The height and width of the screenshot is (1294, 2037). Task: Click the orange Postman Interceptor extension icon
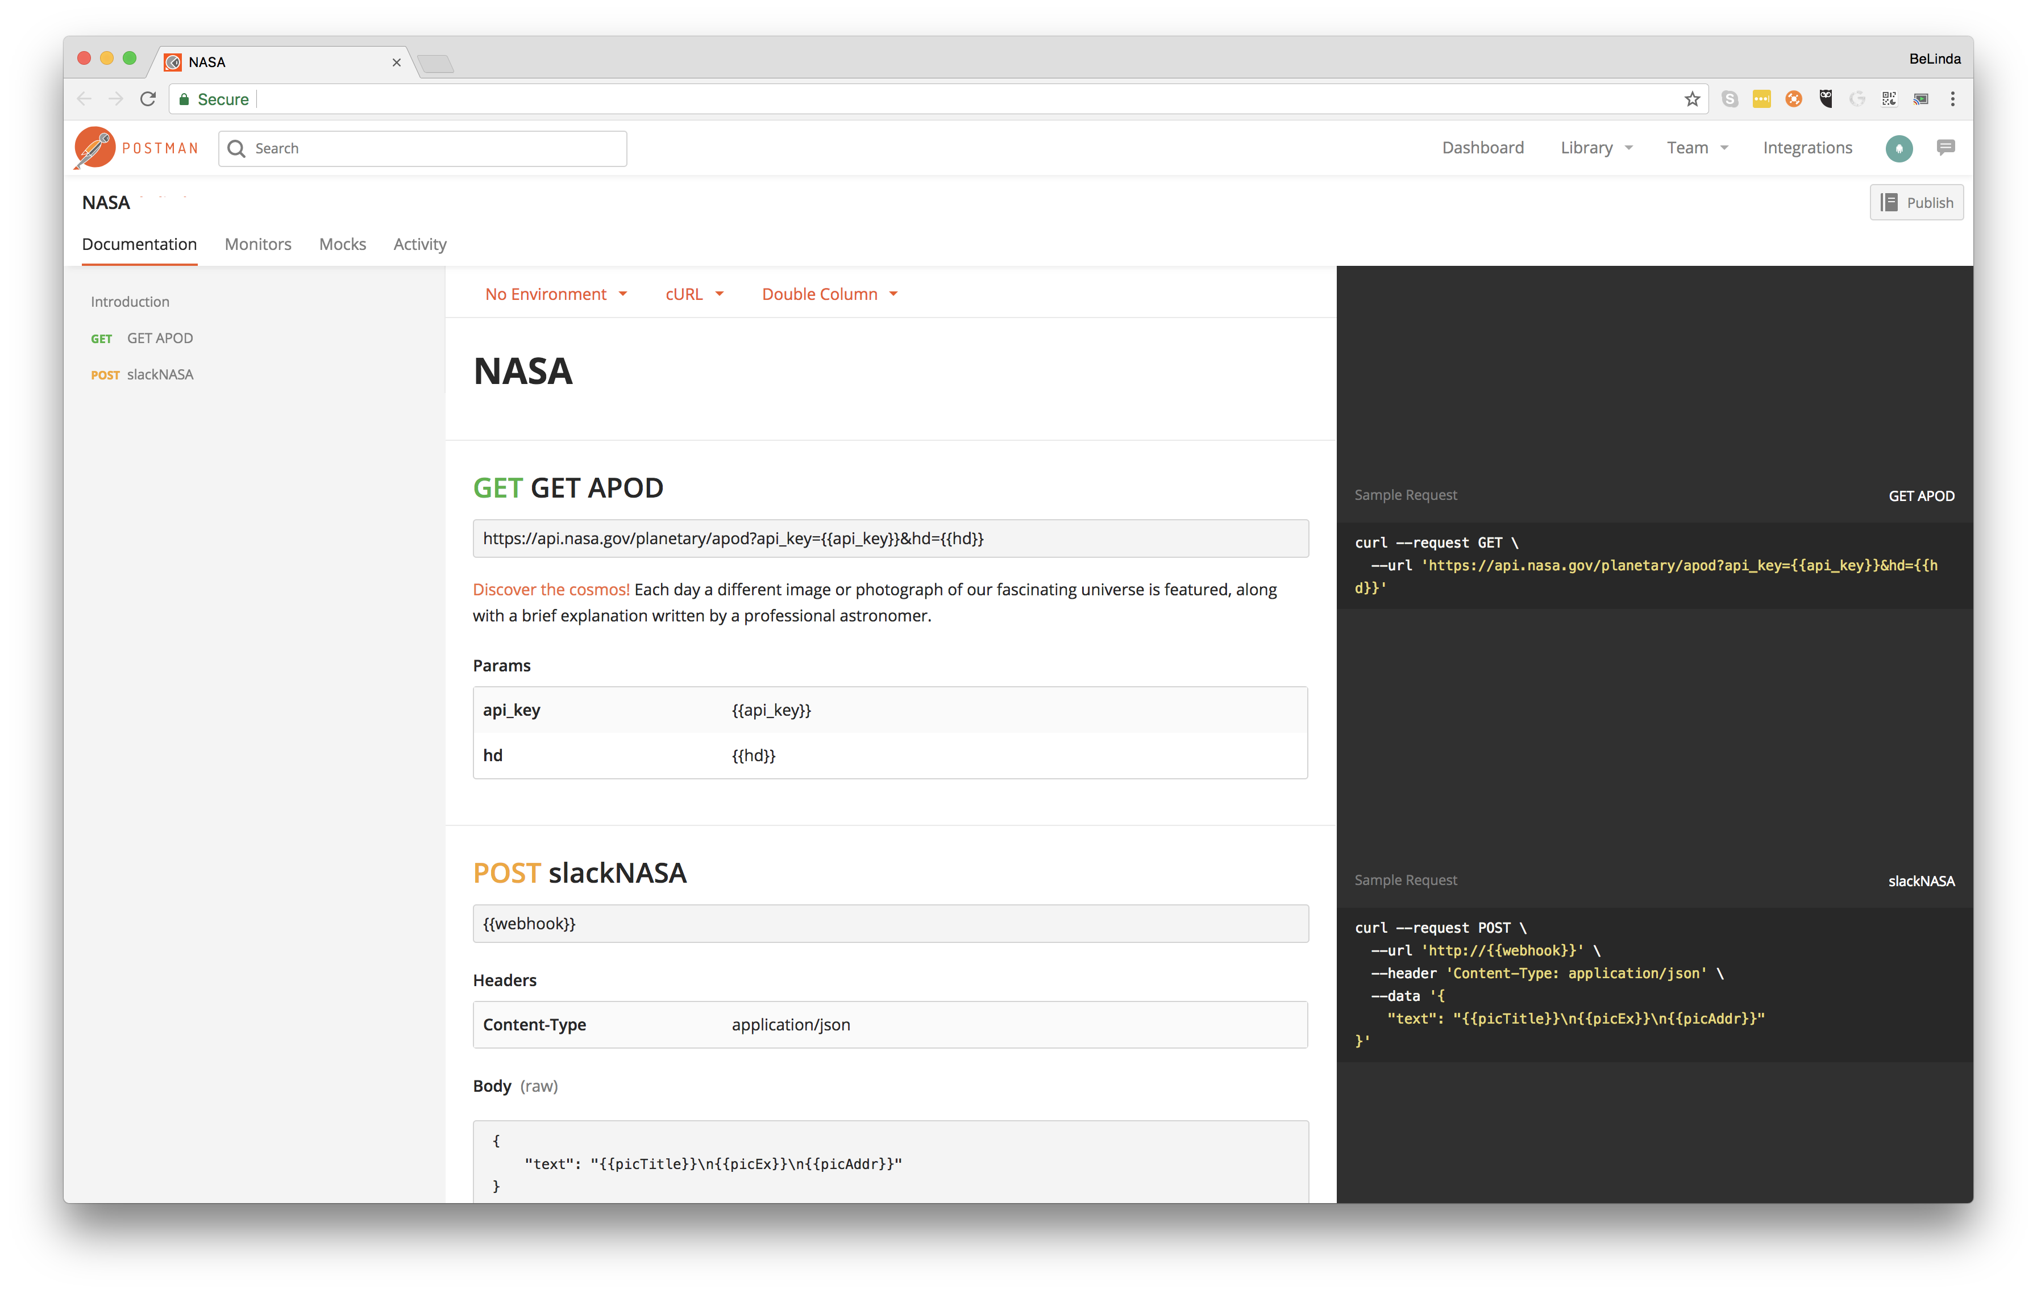coord(1793,99)
